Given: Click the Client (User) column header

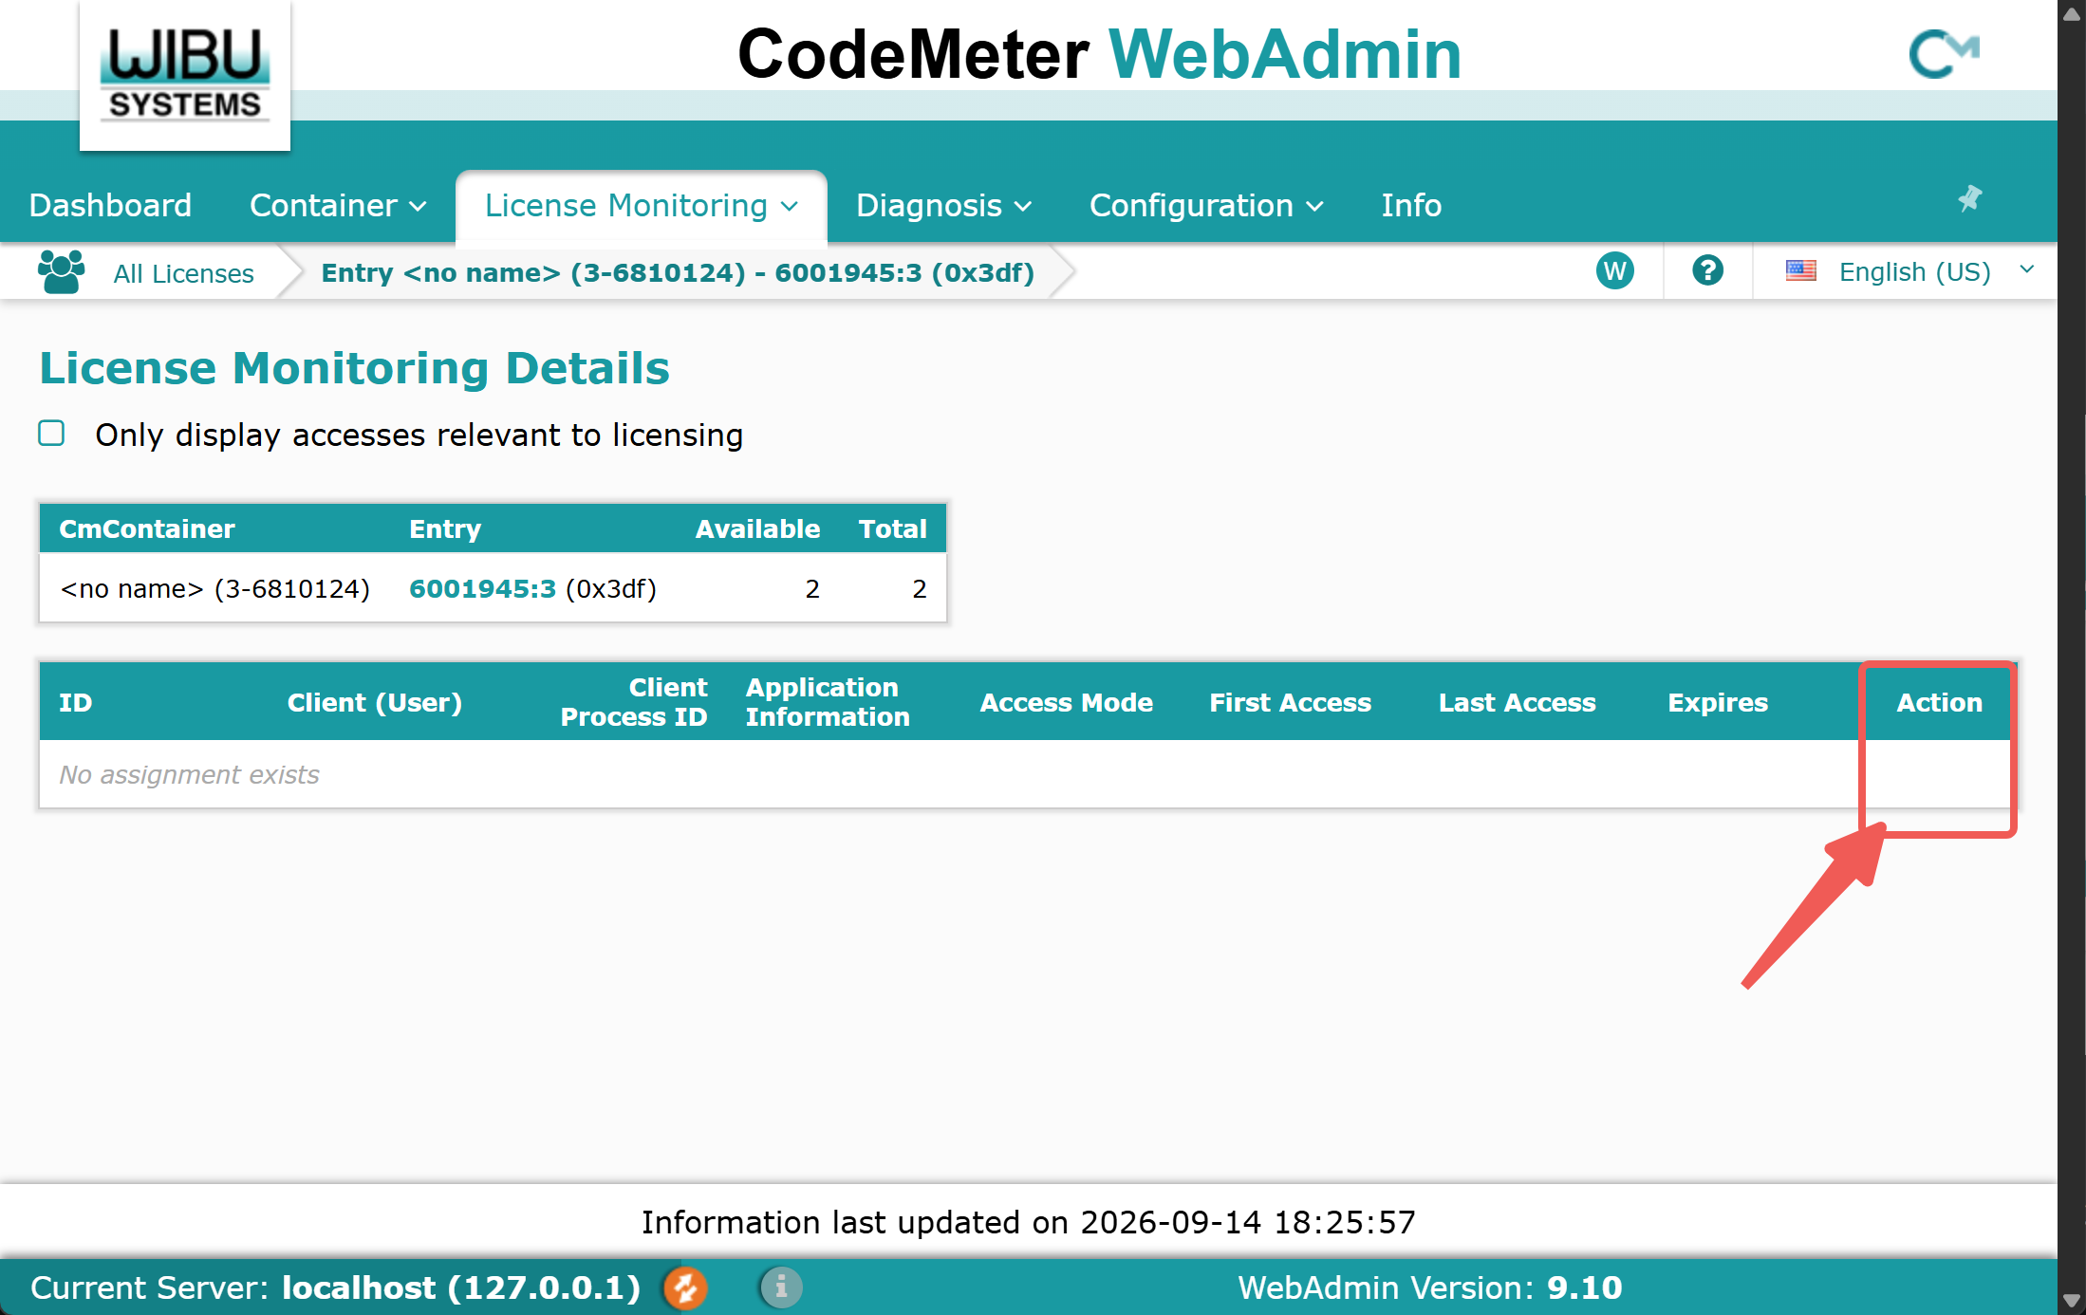Looking at the screenshot, I should [374, 703].
